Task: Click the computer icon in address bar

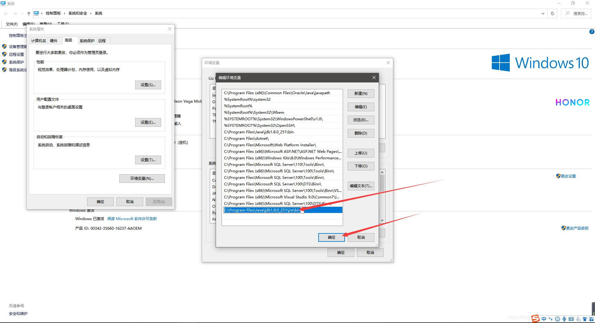Action: click(36, 13)
